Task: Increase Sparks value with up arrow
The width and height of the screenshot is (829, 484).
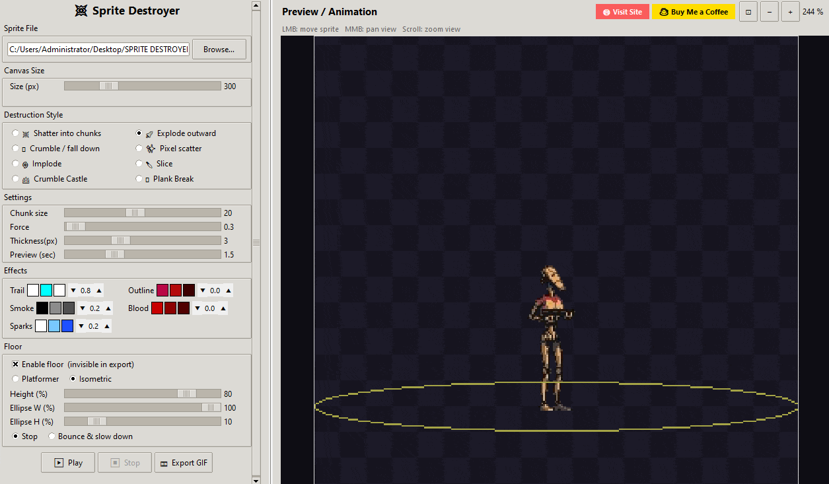Action: [107, 326]
